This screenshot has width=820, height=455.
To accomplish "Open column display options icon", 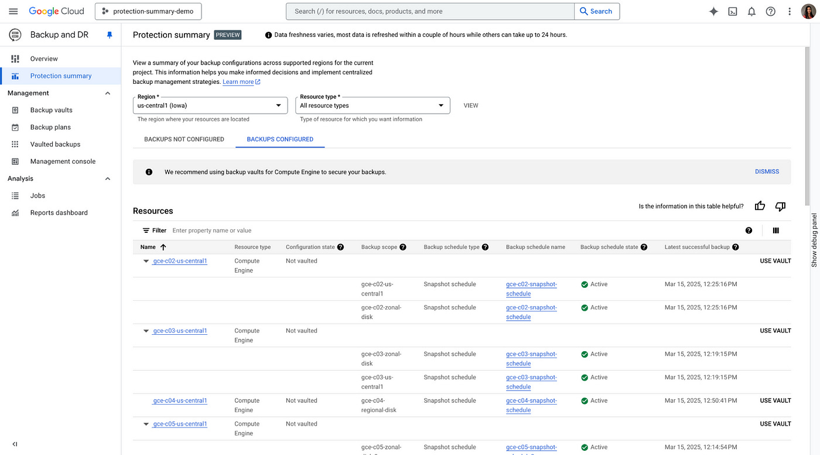I will pos(776,230).
